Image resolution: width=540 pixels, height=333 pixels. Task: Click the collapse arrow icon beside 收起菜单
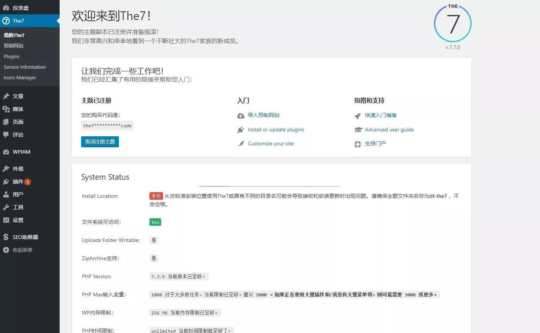click(x=6, y=250)
